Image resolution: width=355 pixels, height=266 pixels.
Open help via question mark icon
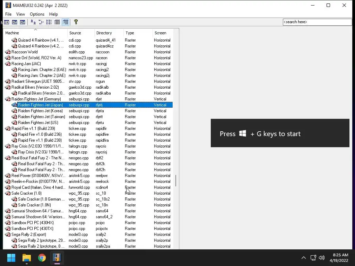[76, 22]
